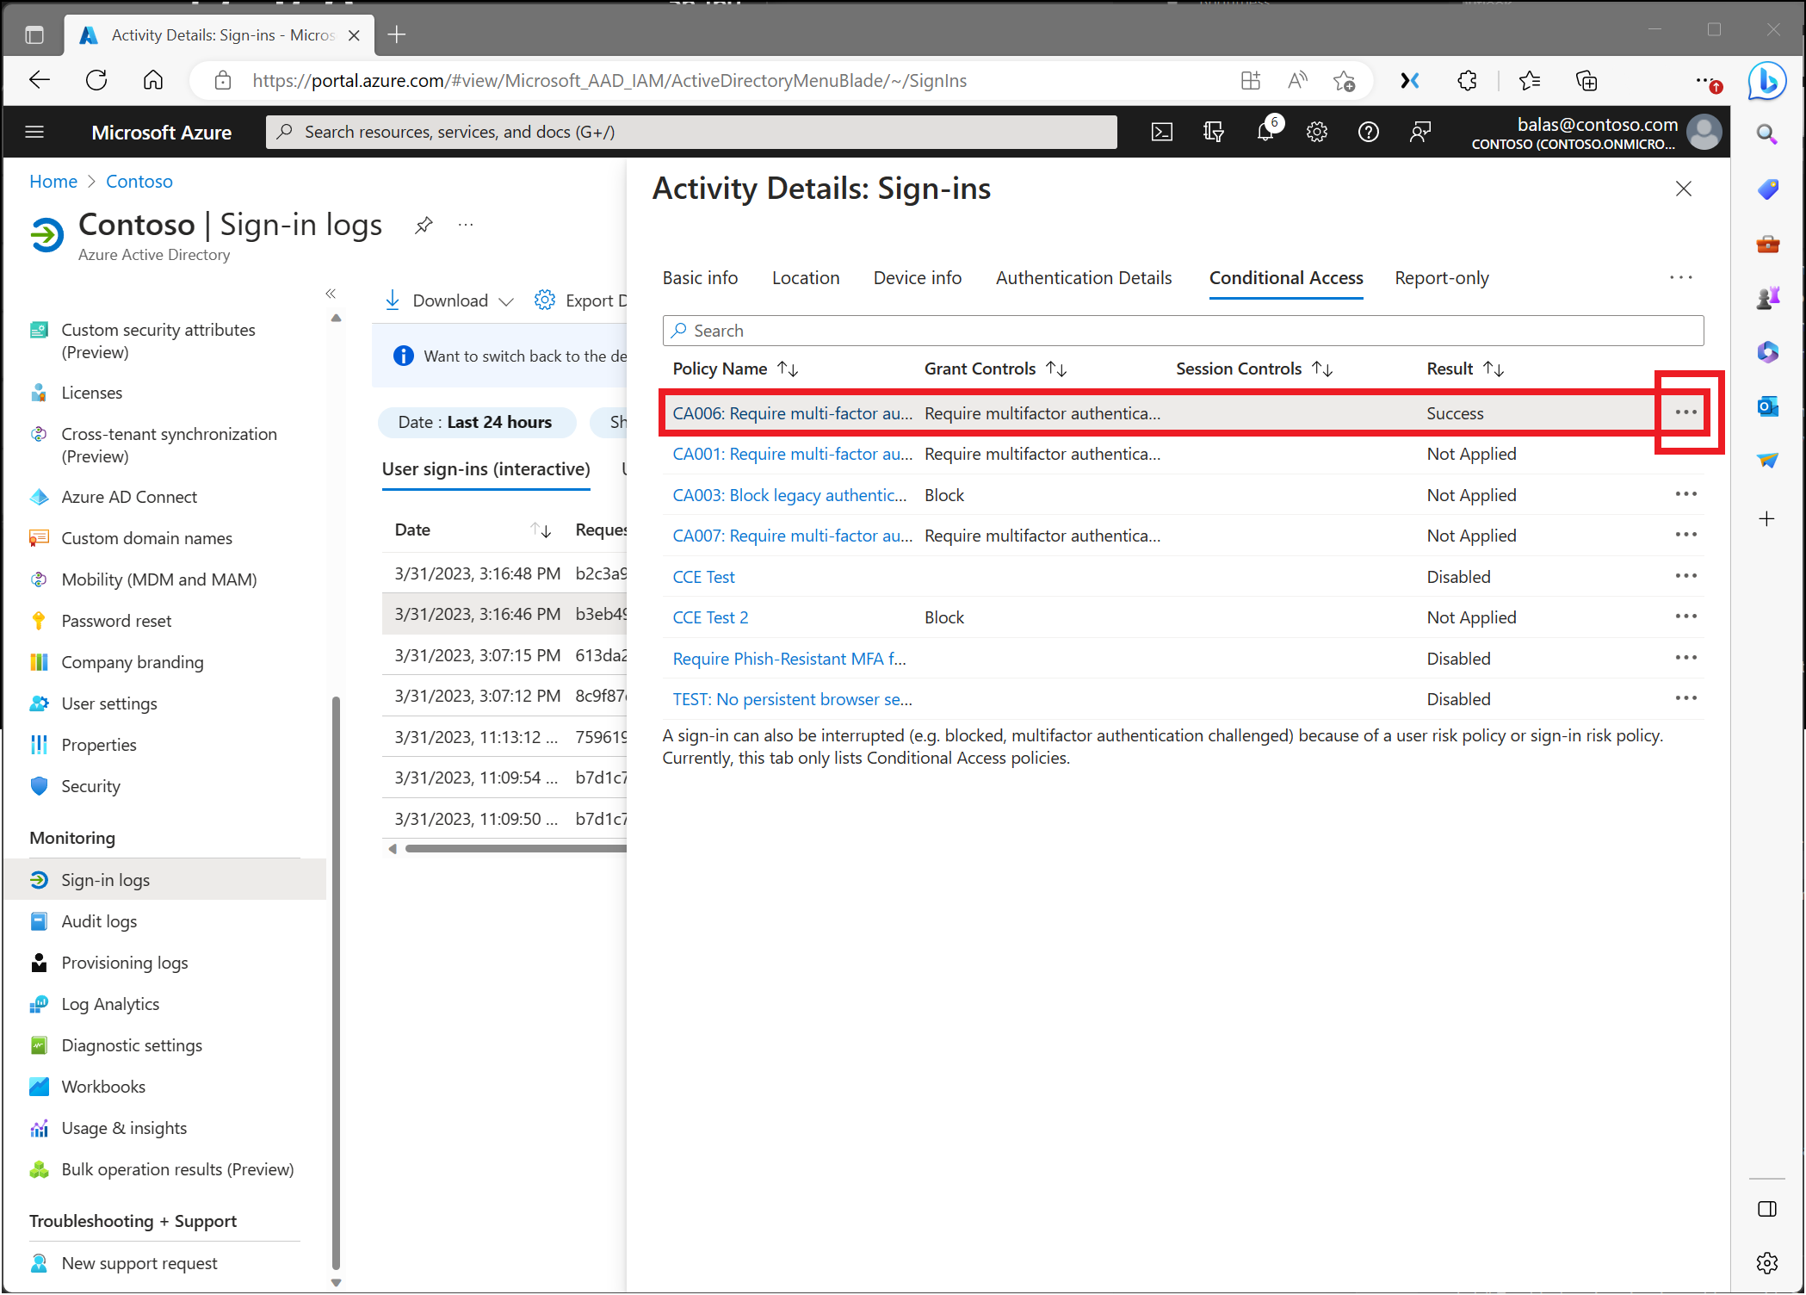This screenshot has height=1295, width=1806.
Task: Sort by Policy Name column
Action: 734,369
